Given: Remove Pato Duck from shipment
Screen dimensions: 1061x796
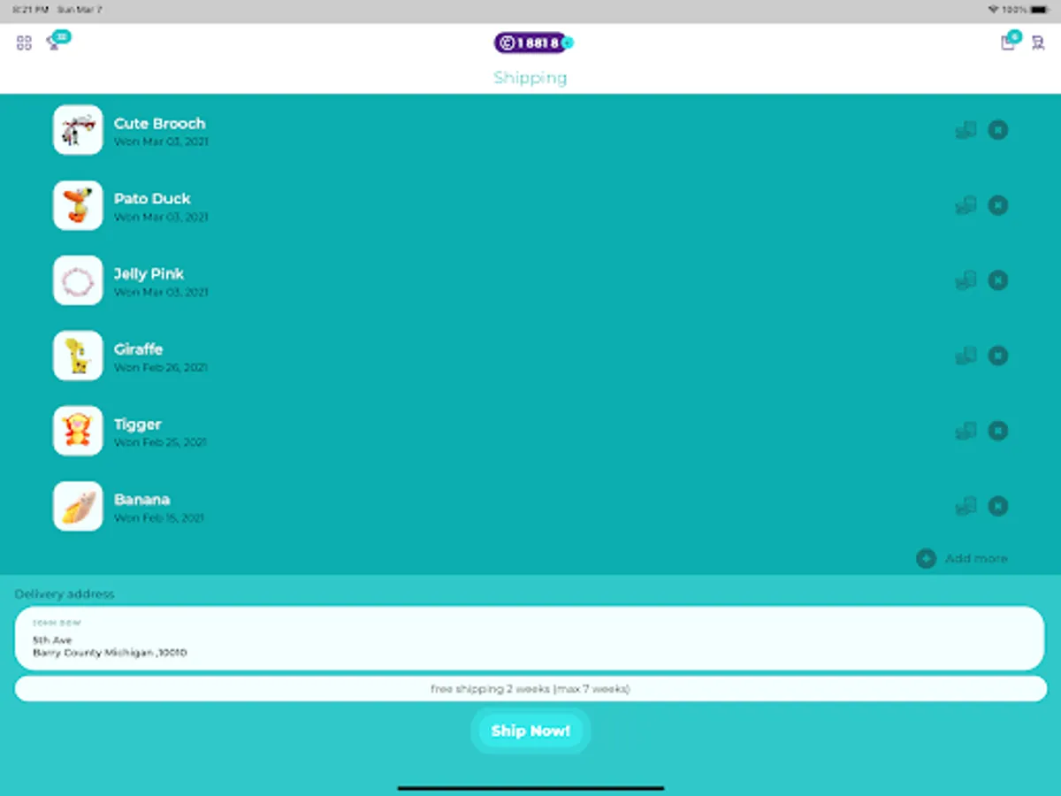Looking at the screenshot, I should click(x=997, y=205).
